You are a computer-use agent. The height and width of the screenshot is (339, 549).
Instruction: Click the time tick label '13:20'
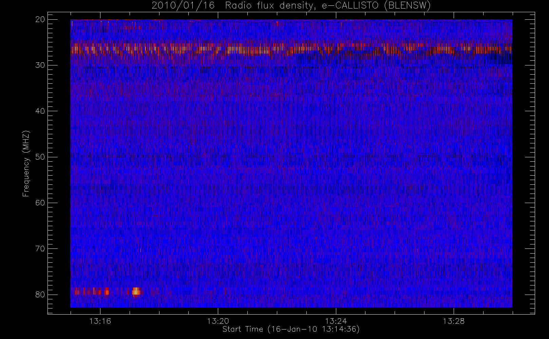coord(218,321)
